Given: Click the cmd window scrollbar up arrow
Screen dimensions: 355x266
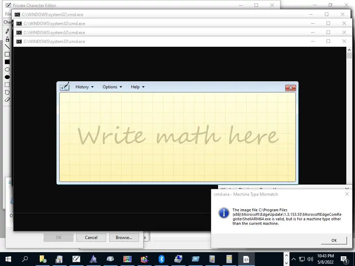Looking at the screenshot, I should 349,50.
